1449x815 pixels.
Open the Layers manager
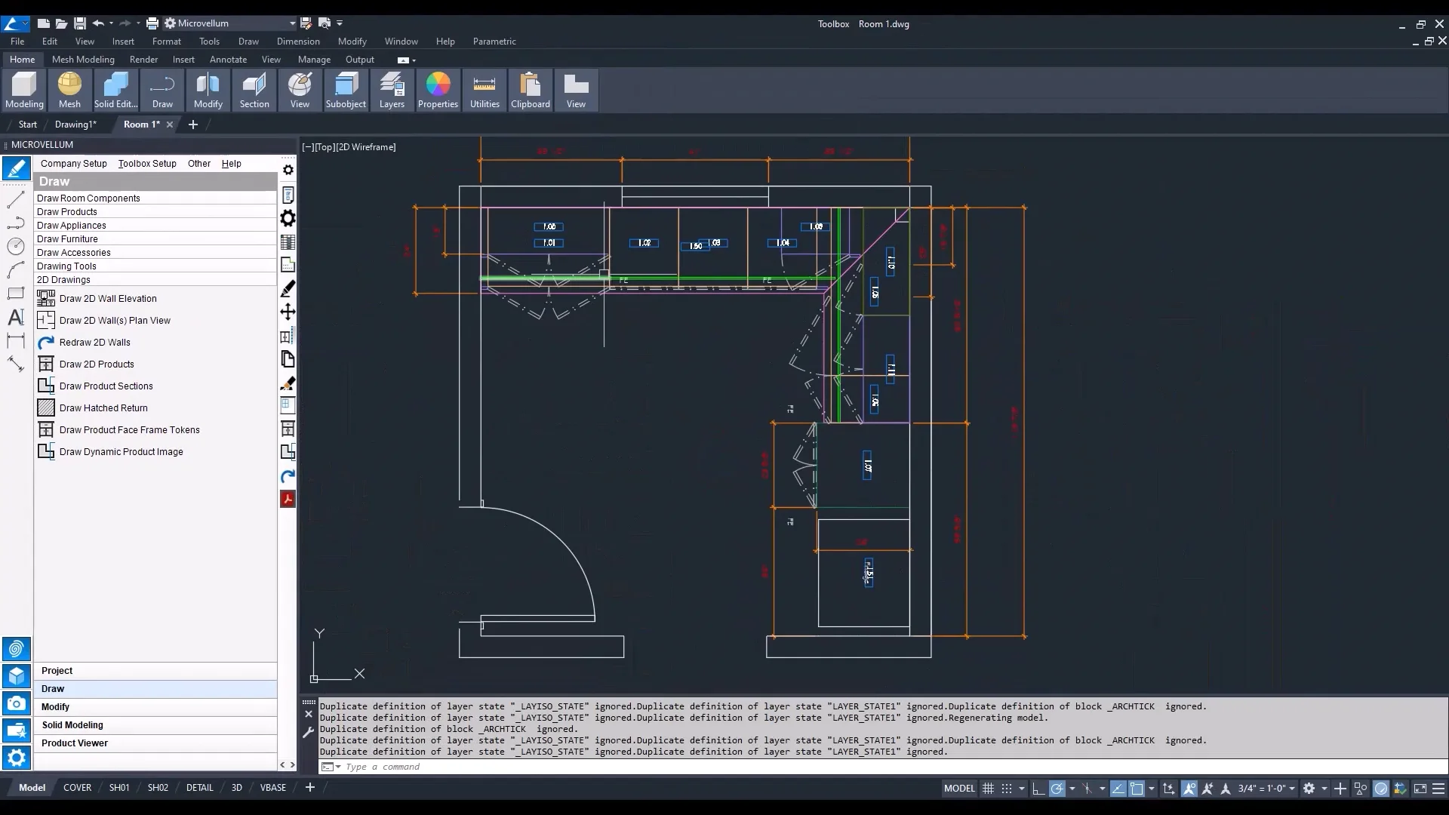pyautogui.click(x=392, y=90)
